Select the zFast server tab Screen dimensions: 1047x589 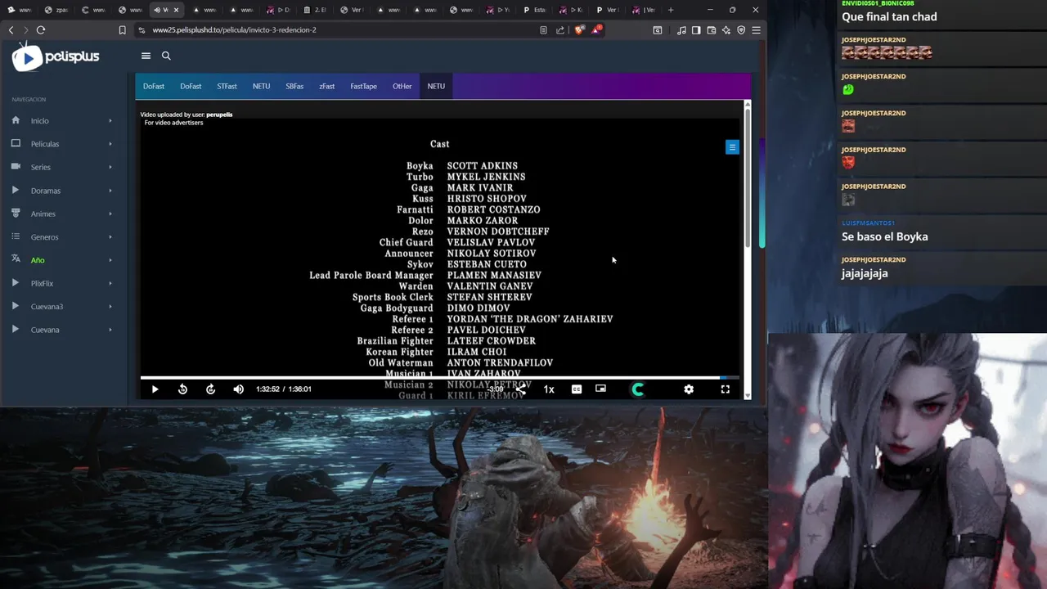tap(327, 86)
